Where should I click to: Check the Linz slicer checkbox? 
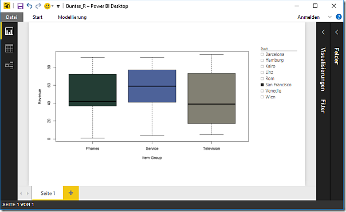pyautogui.click(x=262, y=73)
